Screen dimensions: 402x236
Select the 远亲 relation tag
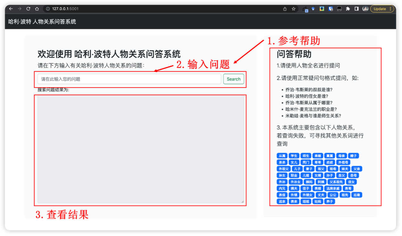[x=282, y=201]
